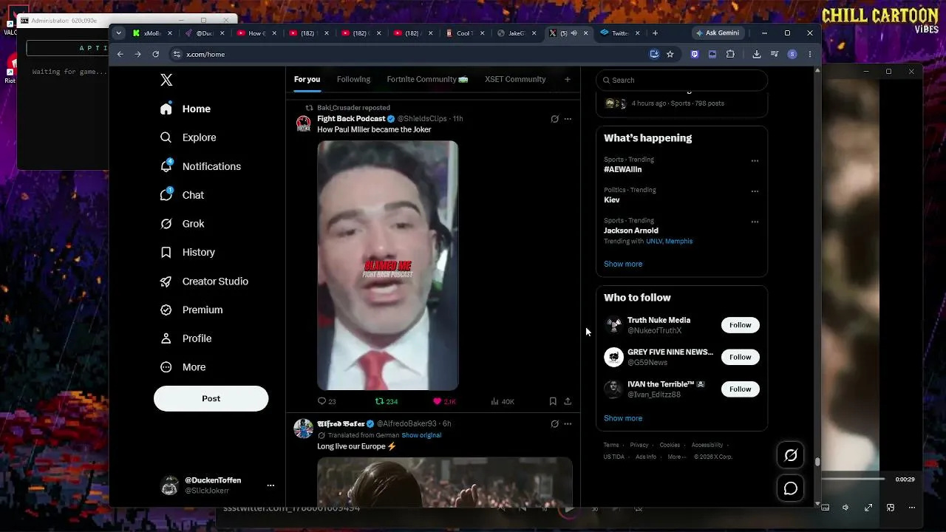Switch to the For you tab
This screenshot has height=532, width=946.
pos(307,80)
